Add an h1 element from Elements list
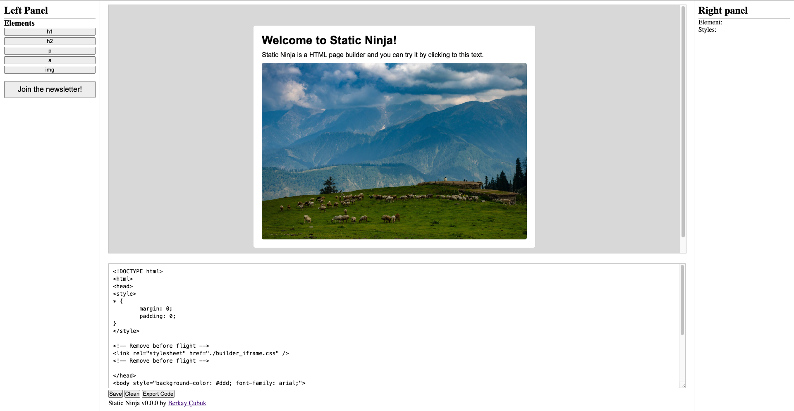Image resolution: width=794 pixels, height=411 pixels. click(x=50, y=32)
